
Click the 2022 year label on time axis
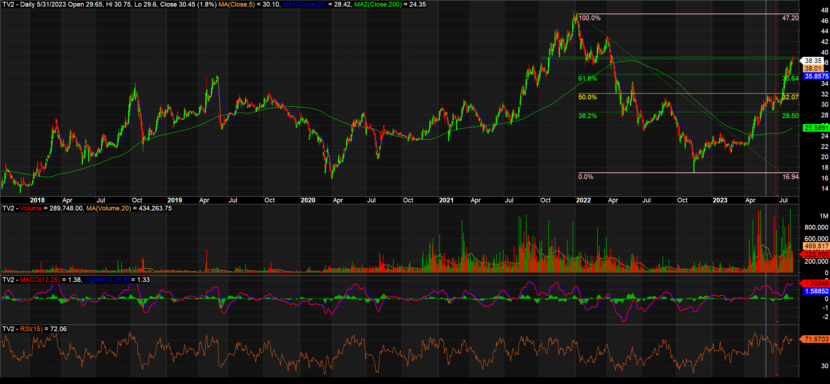[583, 200]
